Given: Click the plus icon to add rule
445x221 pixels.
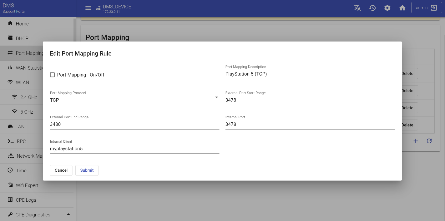Looking at the screenshot, I should coord(416,141).
